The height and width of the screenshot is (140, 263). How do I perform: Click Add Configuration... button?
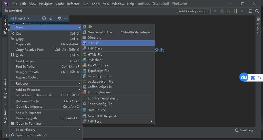[194, 11]
